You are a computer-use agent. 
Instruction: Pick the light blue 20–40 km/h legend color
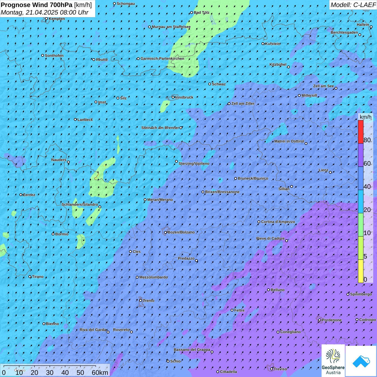click(x=361, y=202)
